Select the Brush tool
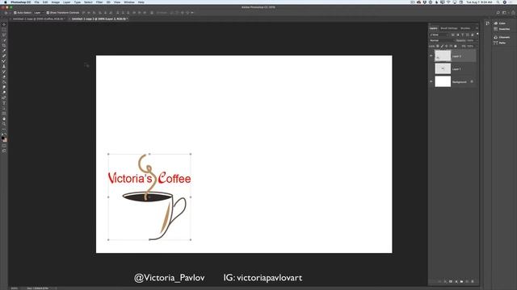The width and height of the screenshot is (517, 290). [x=4, y=61]
